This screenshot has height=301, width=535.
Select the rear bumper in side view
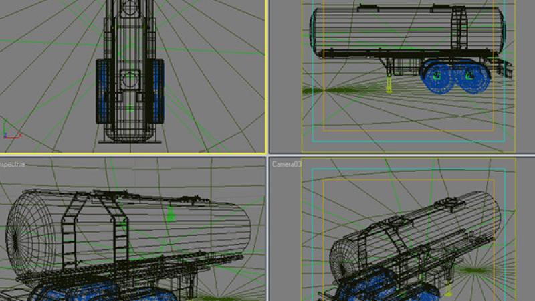point(505,68)
